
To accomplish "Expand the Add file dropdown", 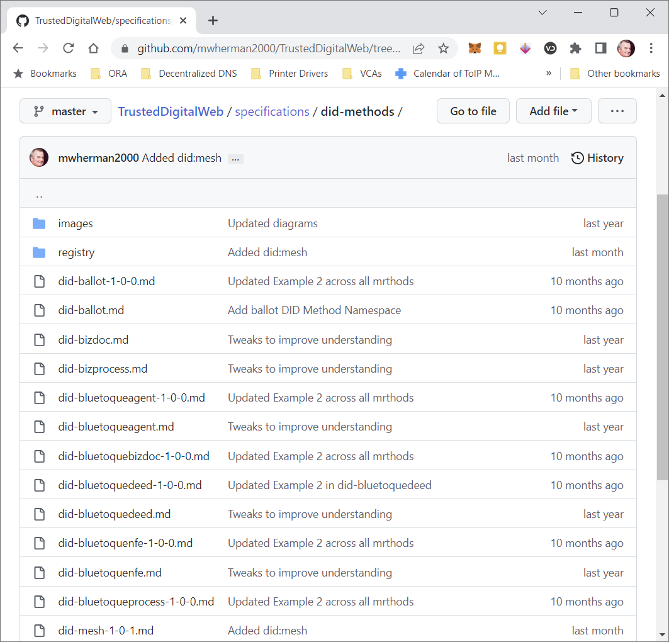I will coord(553,111).
